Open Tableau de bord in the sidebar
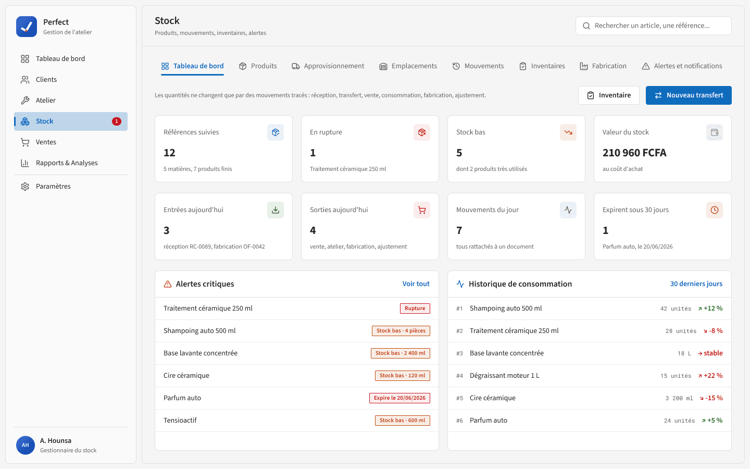The image size is (750, 469). 71,59
